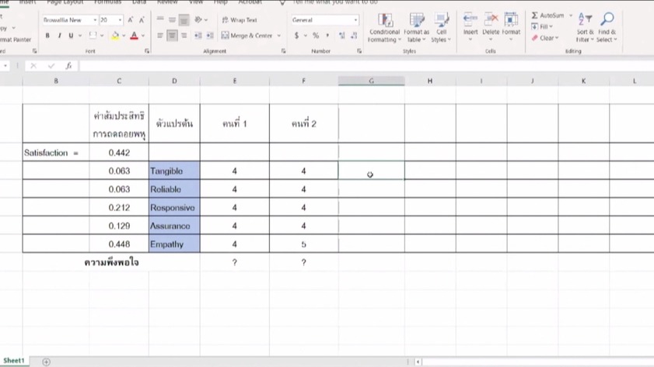Select column E header

234,81
